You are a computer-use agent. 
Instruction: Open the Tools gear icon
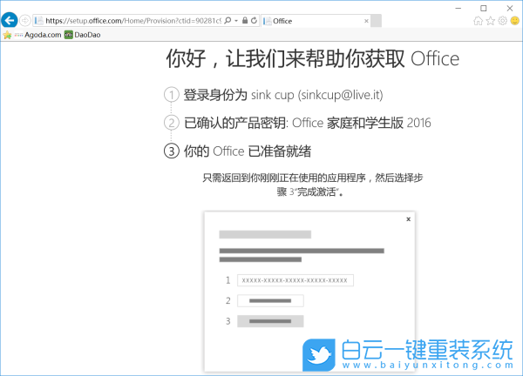(x=502, y=21)
